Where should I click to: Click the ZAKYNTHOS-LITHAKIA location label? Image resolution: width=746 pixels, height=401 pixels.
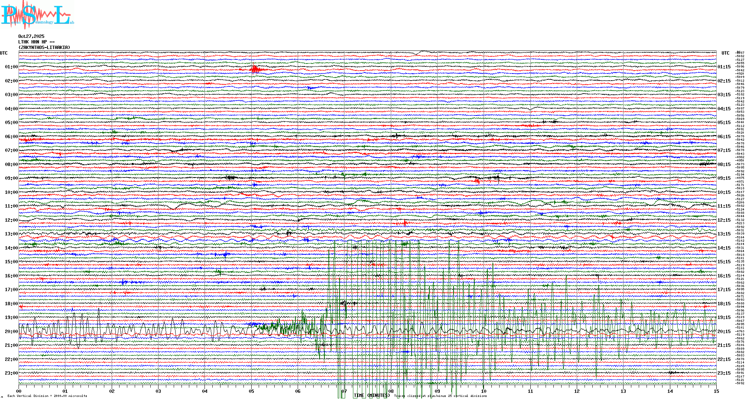point(44,48)
